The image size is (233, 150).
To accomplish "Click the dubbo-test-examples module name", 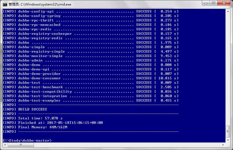I will [x=39, y=100].
